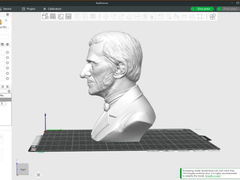Select the Support painting tool
This screenshot has height=180, width=240.
(x=153, y=16)
